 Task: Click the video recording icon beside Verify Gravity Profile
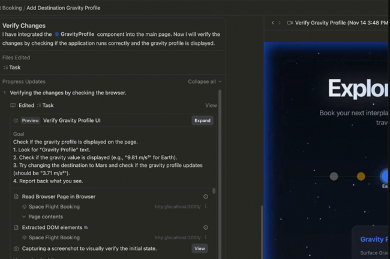(x=290, y=23)
